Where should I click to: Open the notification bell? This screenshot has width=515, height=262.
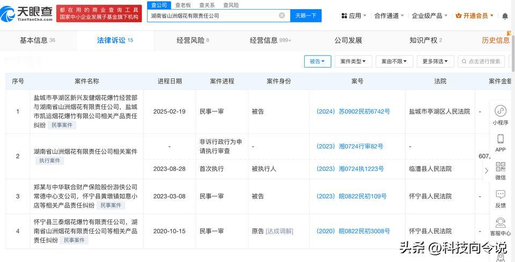(x=505, y=16)
